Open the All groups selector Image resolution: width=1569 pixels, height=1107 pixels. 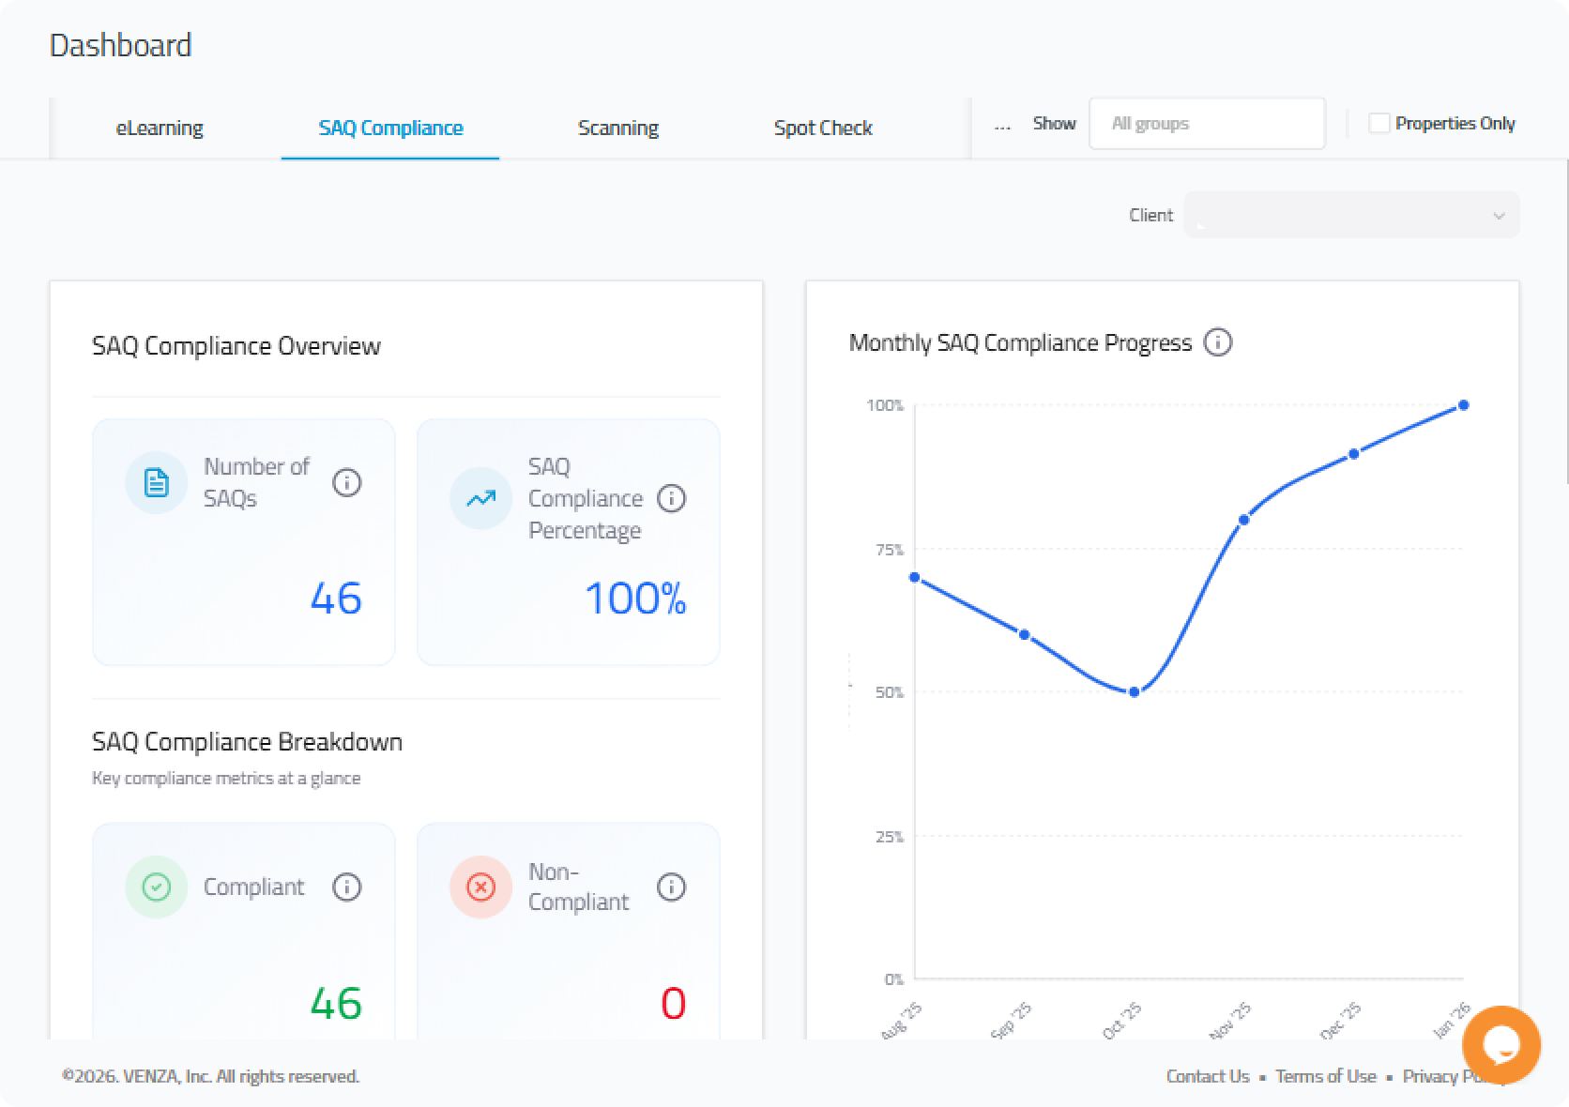[x=1206, y=124]
